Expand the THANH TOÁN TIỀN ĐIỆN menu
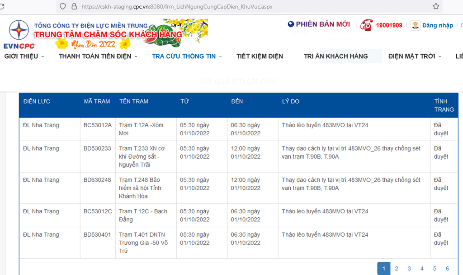Screen dimensions: 463x275 (98, 56)
